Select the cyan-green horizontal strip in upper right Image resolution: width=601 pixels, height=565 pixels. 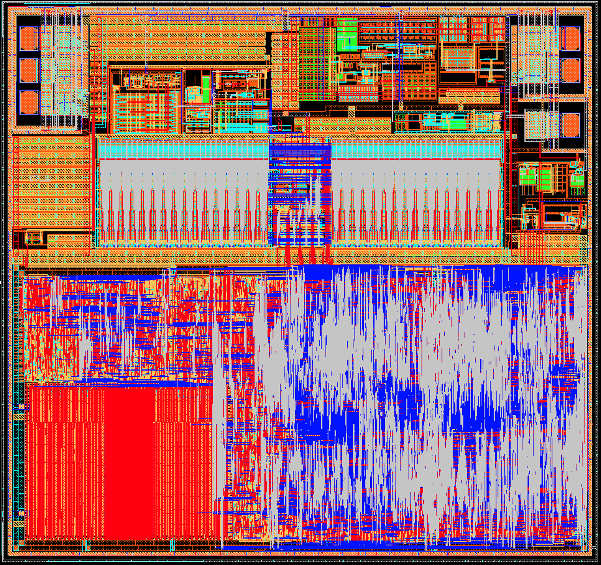(444, 122)
